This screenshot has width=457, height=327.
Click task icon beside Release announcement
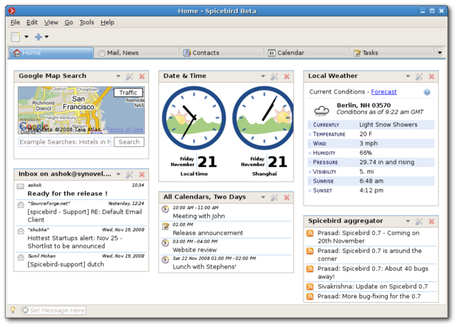point(165,226)
